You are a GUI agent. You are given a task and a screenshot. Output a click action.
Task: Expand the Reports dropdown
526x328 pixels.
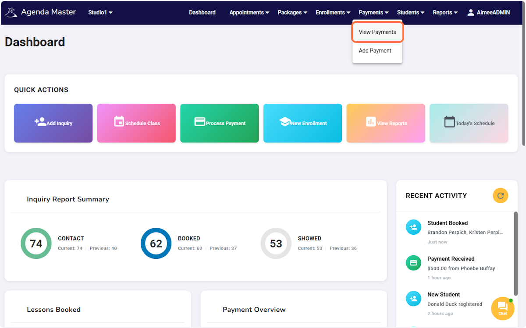click(444, 12)
